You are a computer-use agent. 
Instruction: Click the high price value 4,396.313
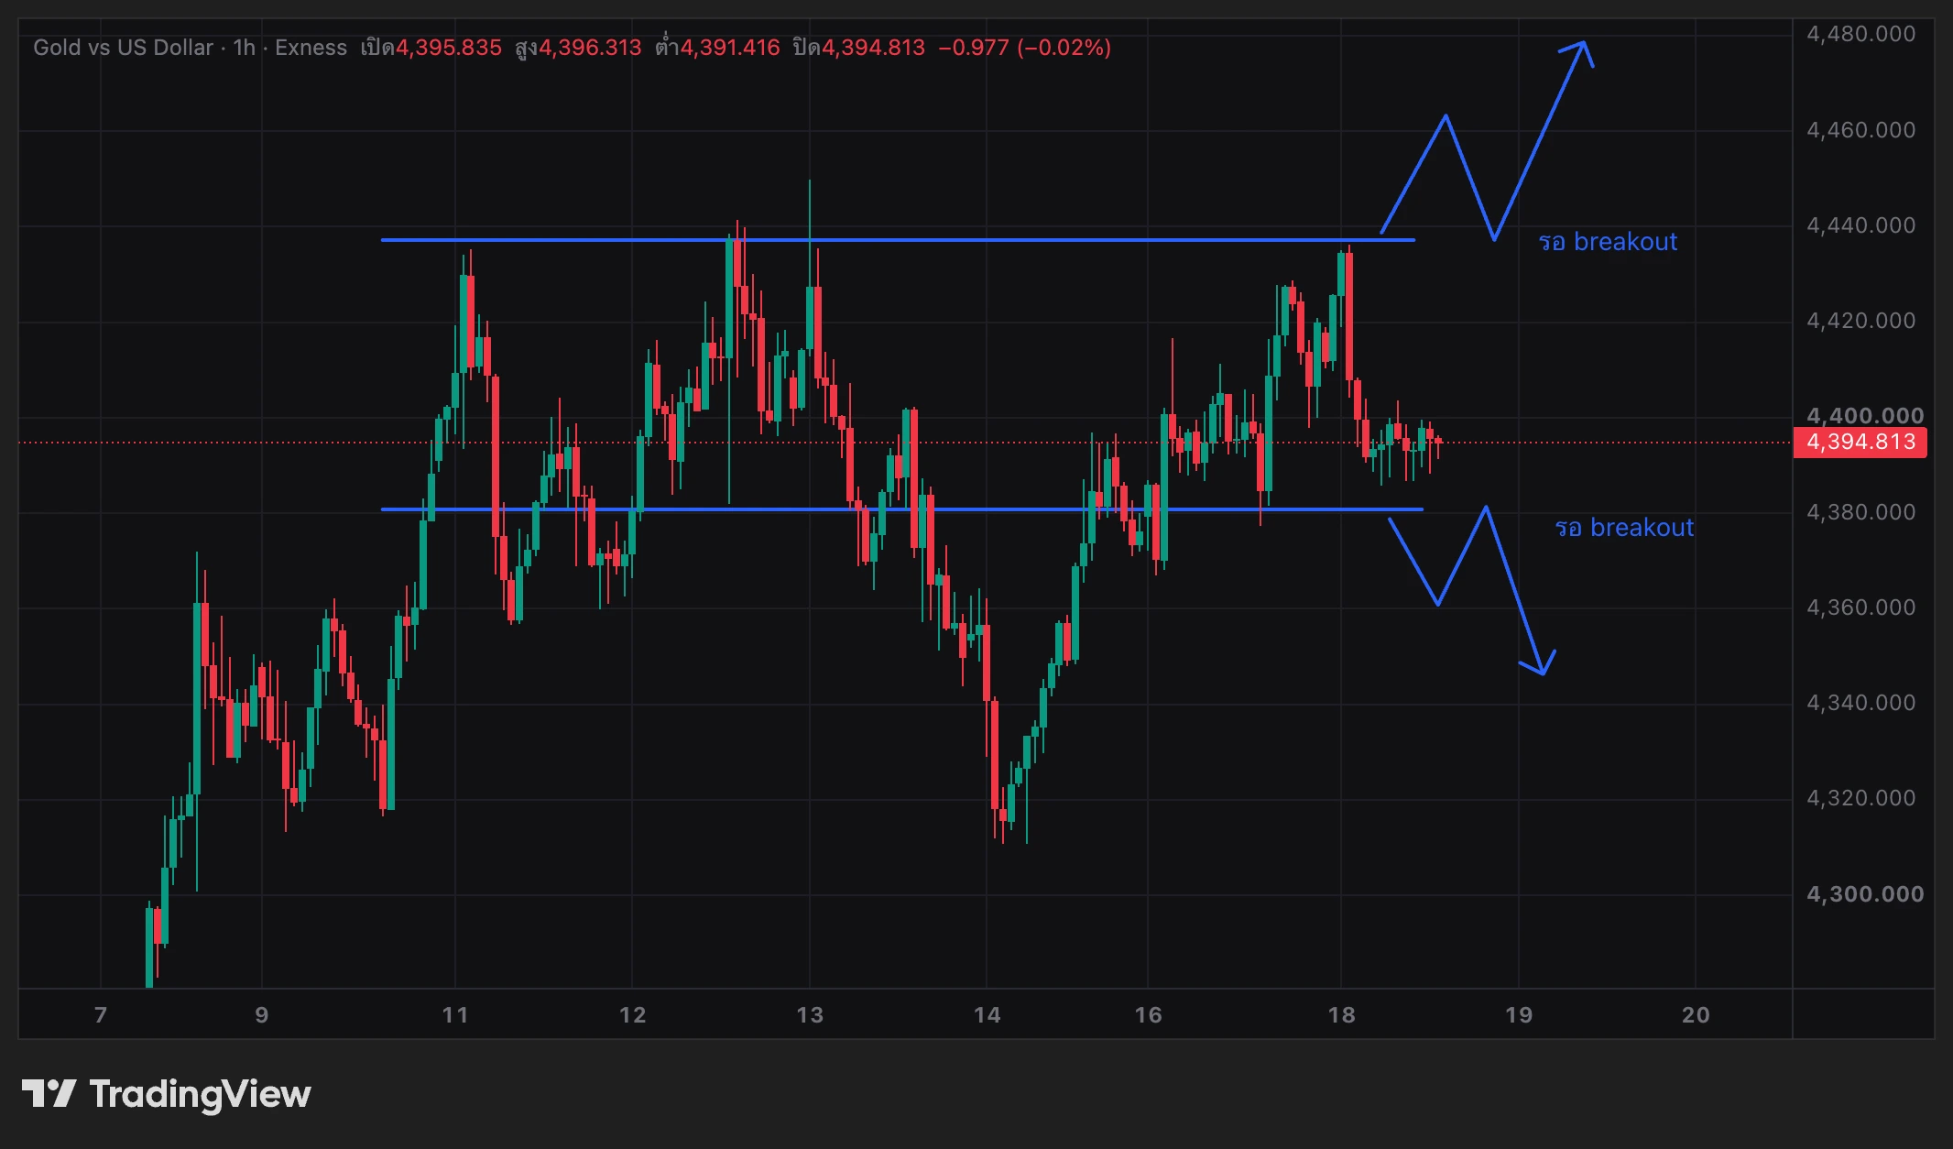(x=590, y=48)
